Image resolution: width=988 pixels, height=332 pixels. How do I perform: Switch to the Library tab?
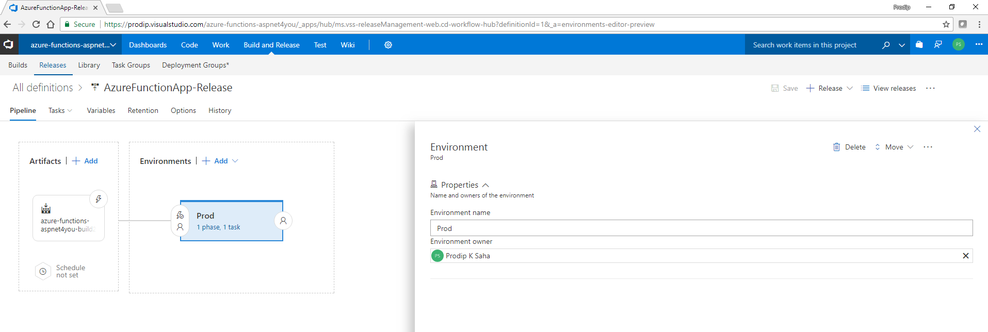coord(89,65)
